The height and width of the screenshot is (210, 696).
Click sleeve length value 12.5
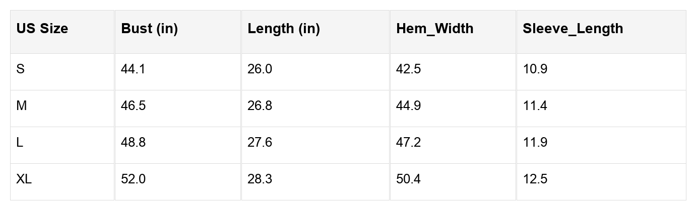[x=535, y=179]
